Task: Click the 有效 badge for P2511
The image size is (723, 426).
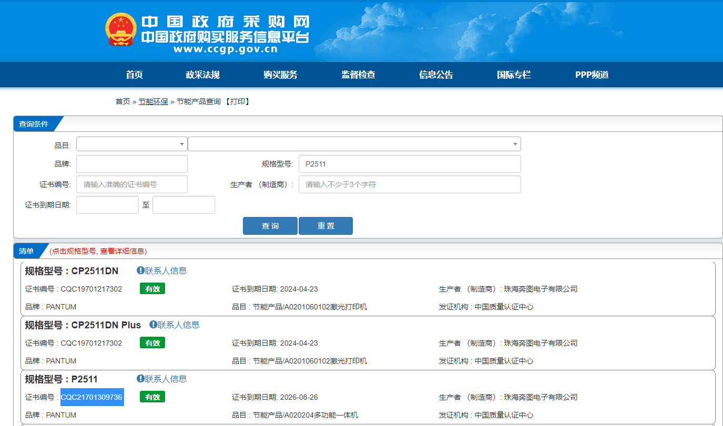Action: pyautogui.click(x=152, y=397)
